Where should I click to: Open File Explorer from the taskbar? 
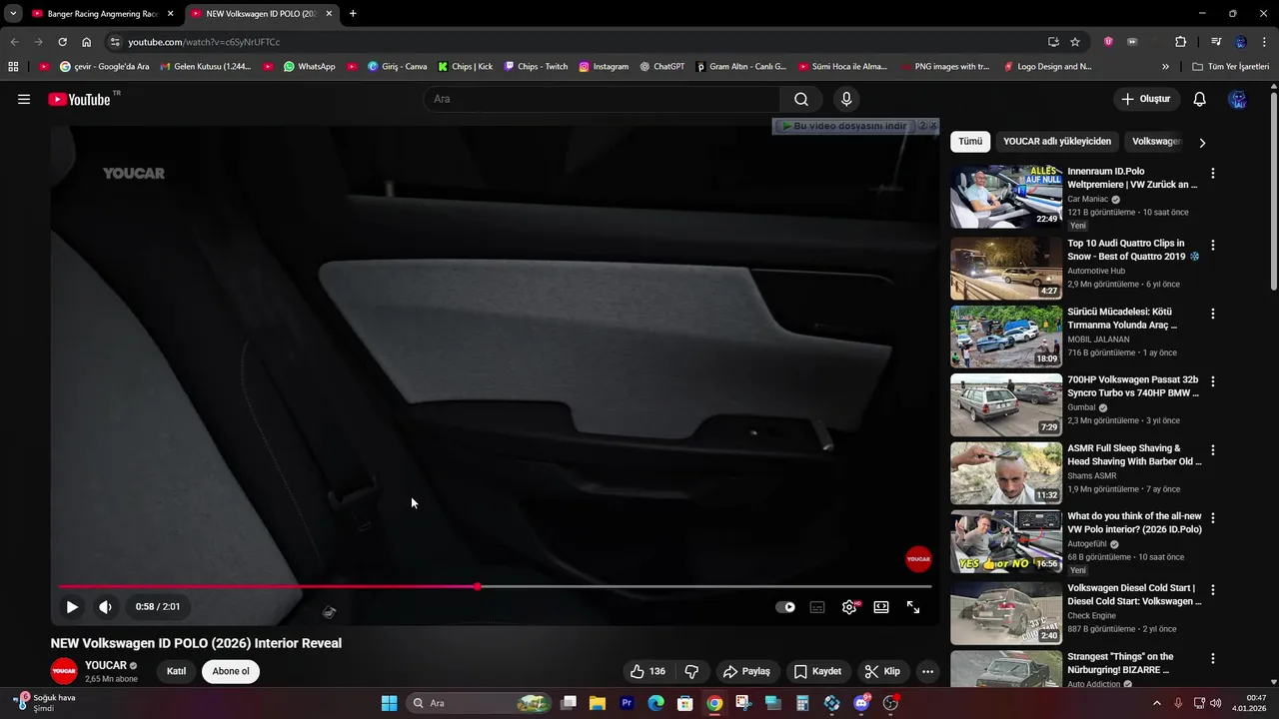[598, 703]
